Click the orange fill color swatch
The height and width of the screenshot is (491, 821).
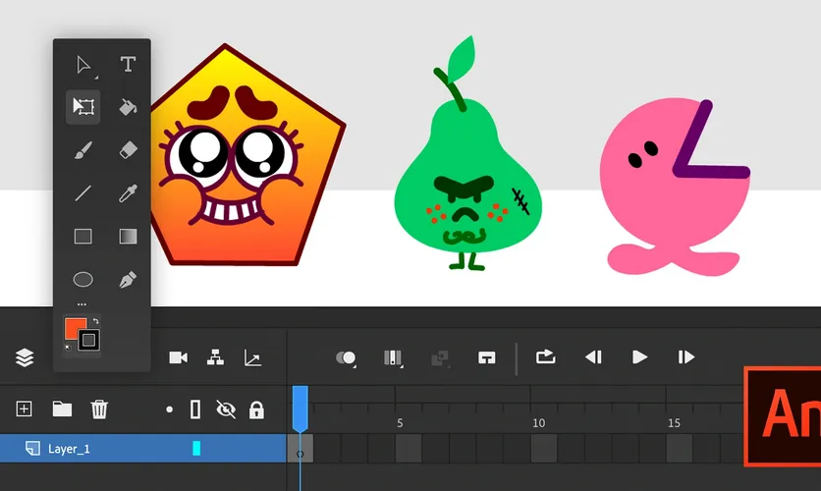(74, 328)
